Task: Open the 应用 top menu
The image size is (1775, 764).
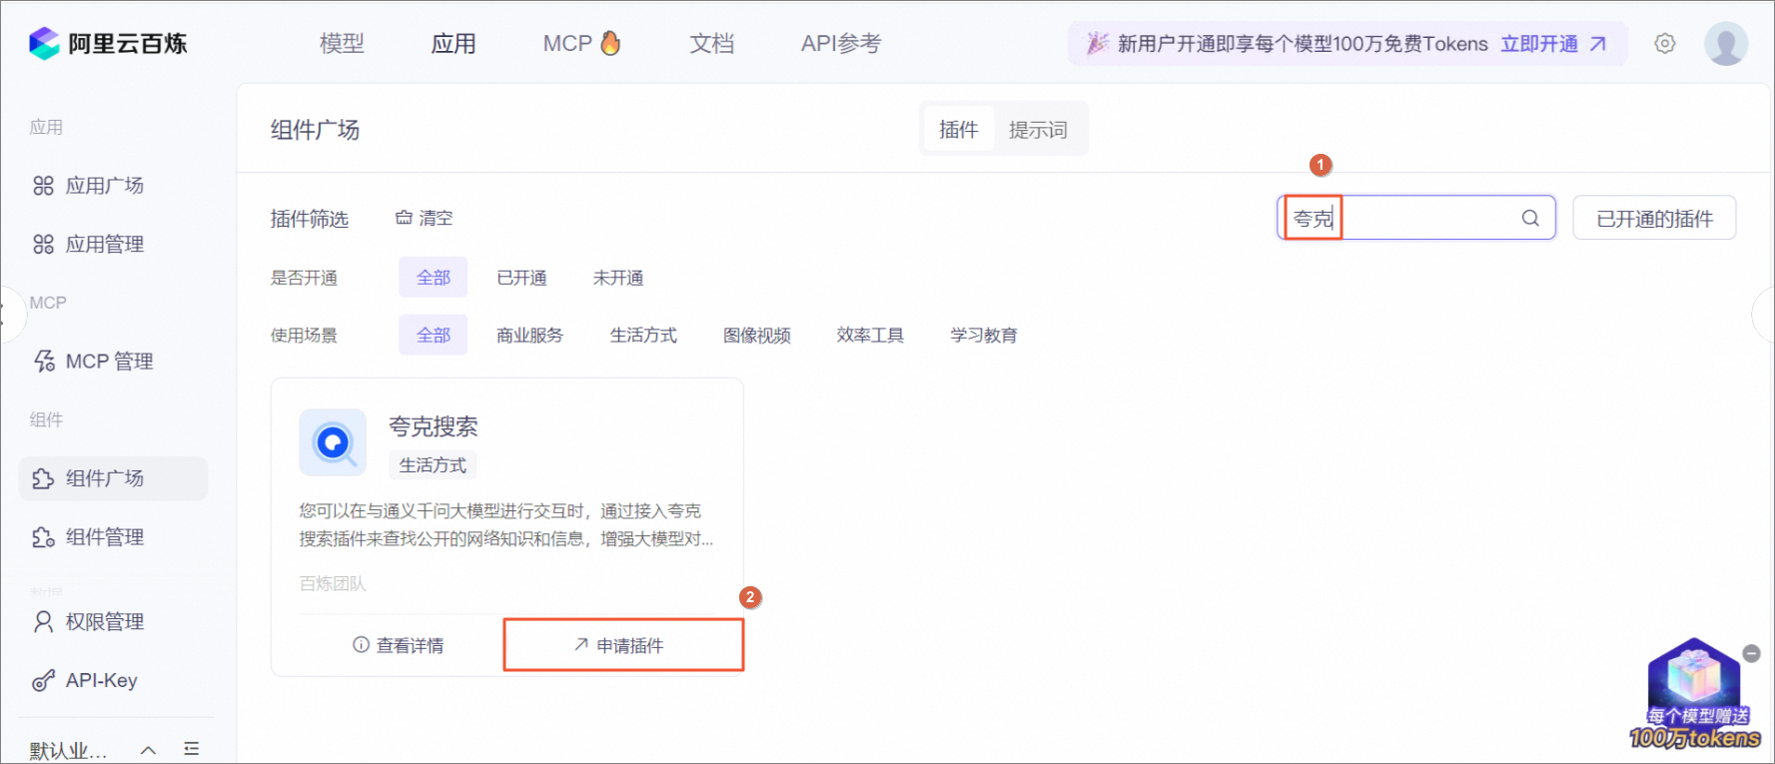Action: tap(453, 43)
